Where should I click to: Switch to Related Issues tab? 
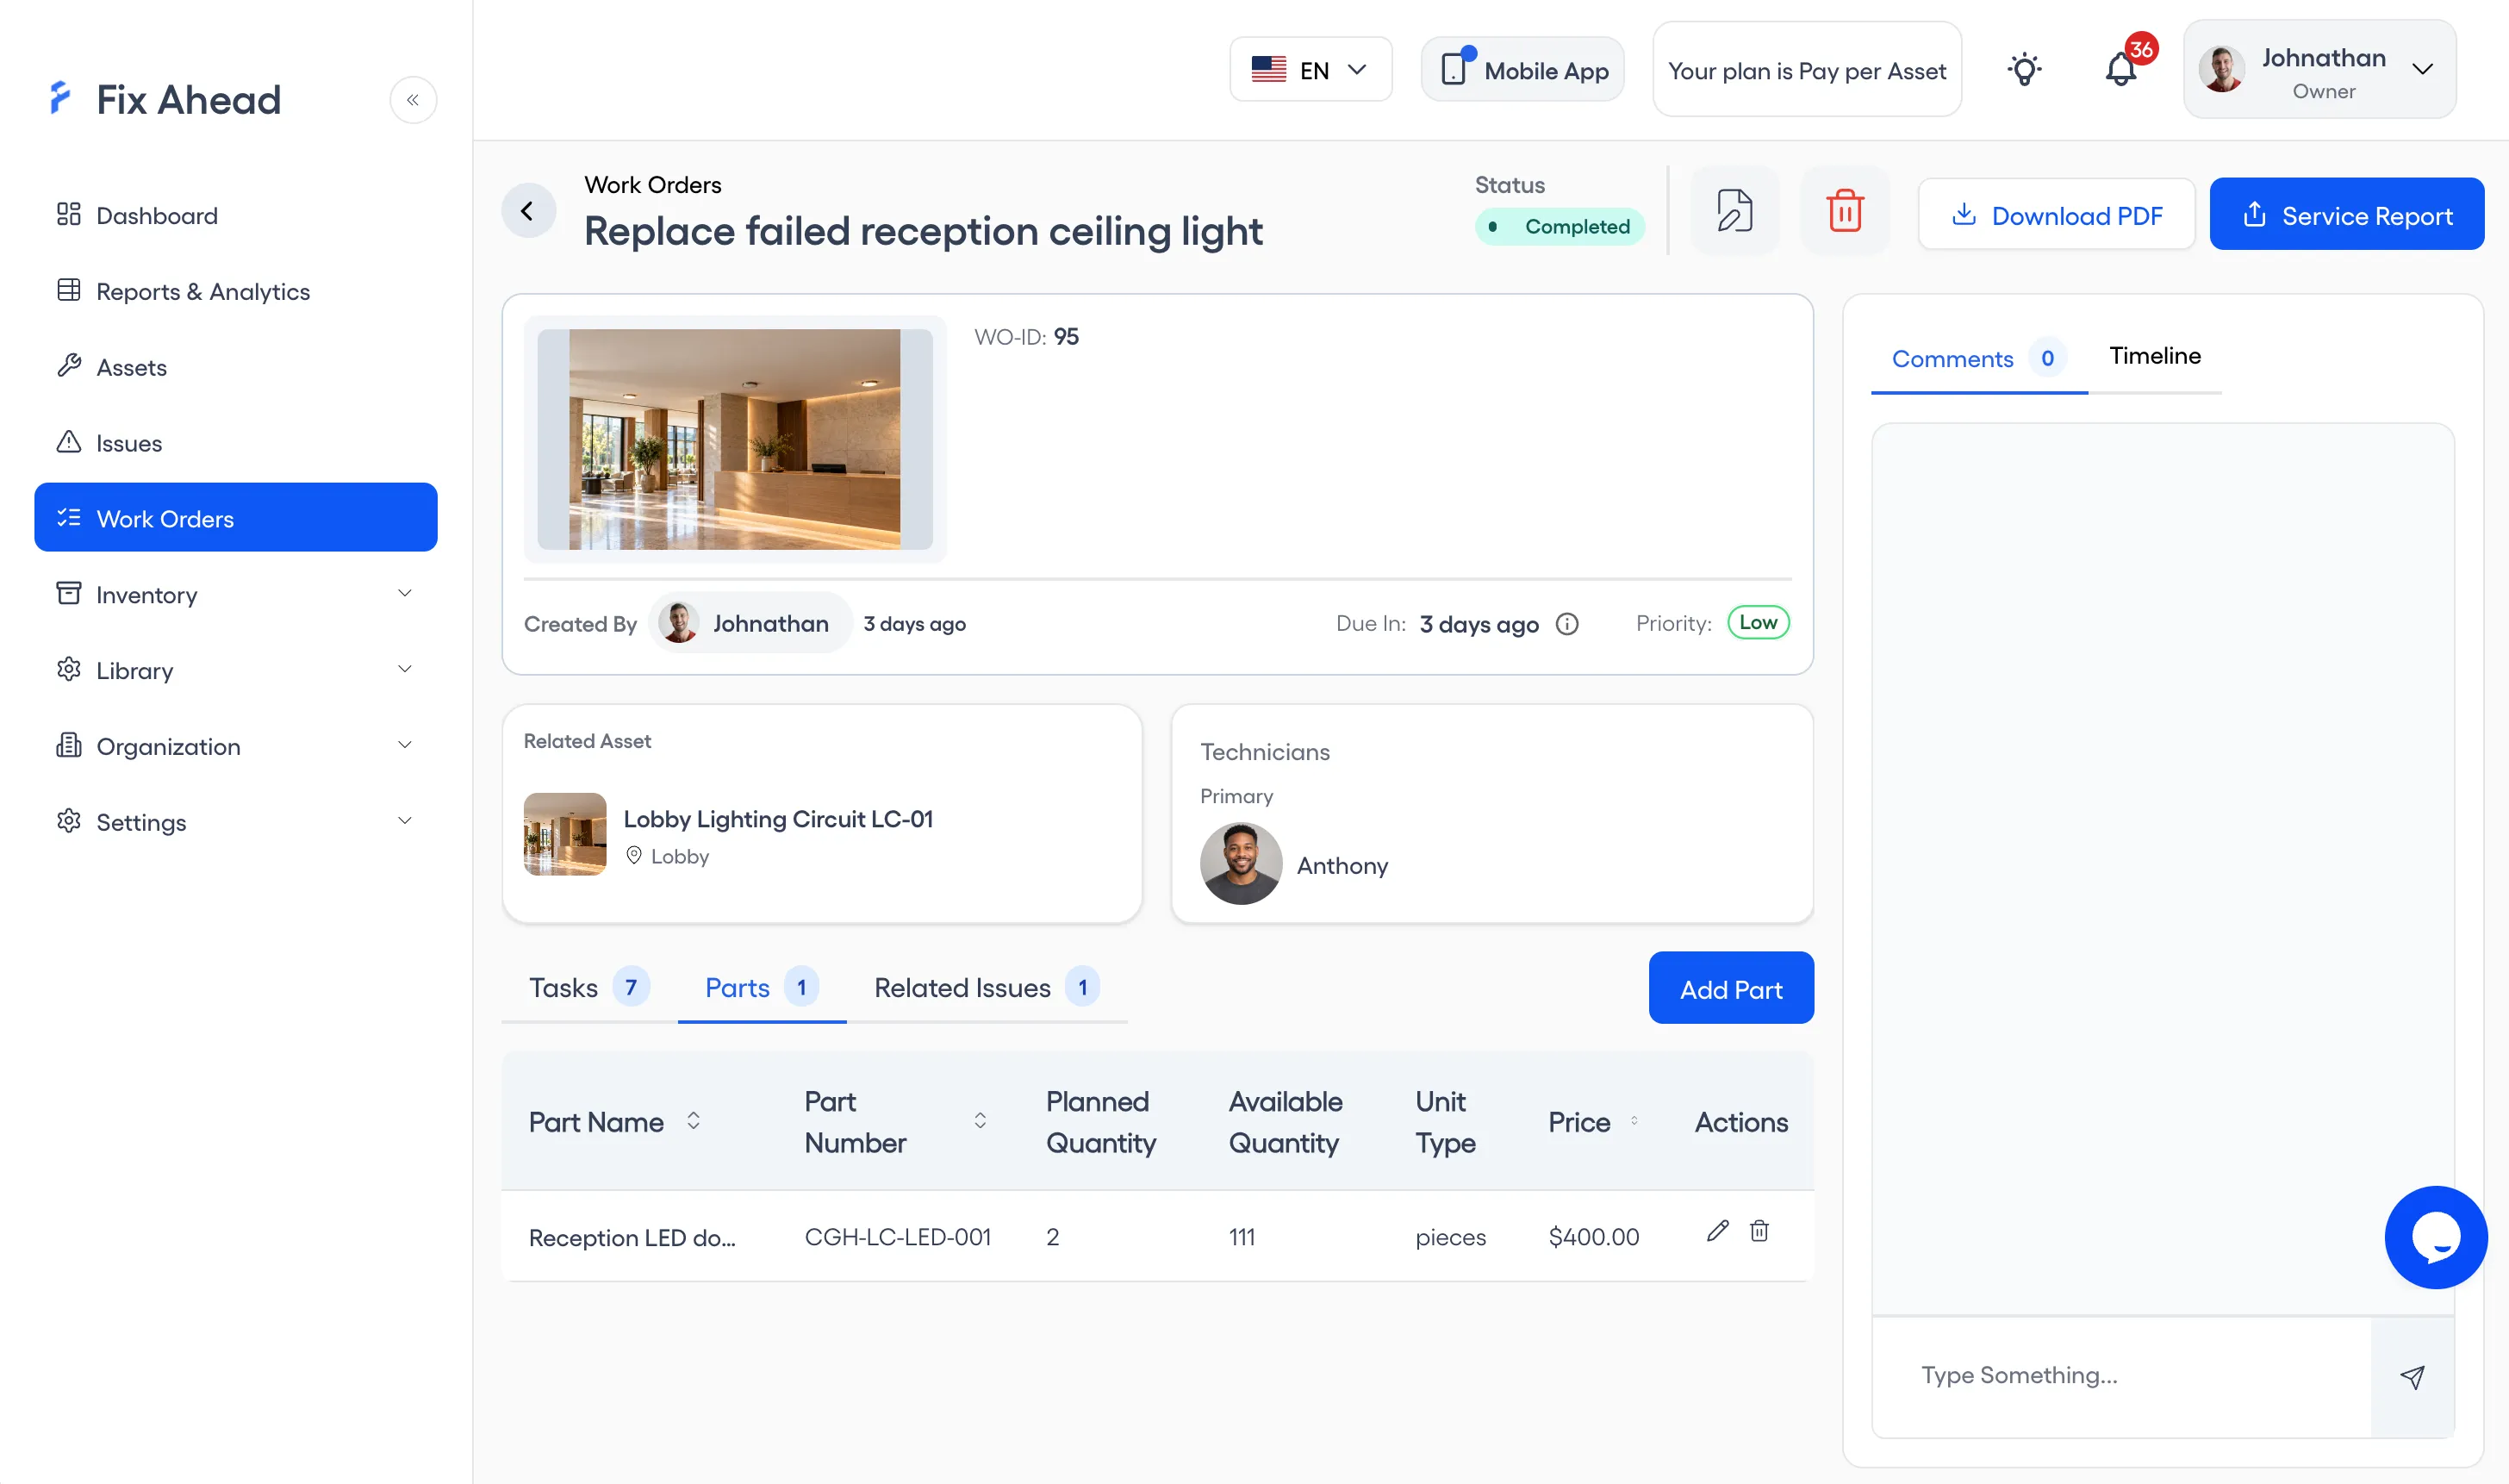[x=987, y=988]
